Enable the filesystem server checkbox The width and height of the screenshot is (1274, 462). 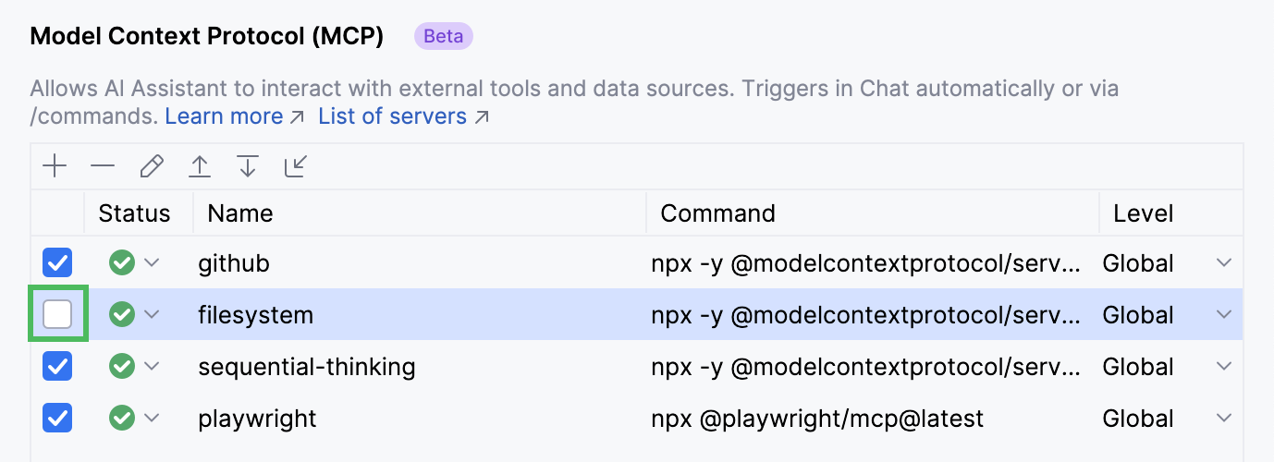pos(58,315)
